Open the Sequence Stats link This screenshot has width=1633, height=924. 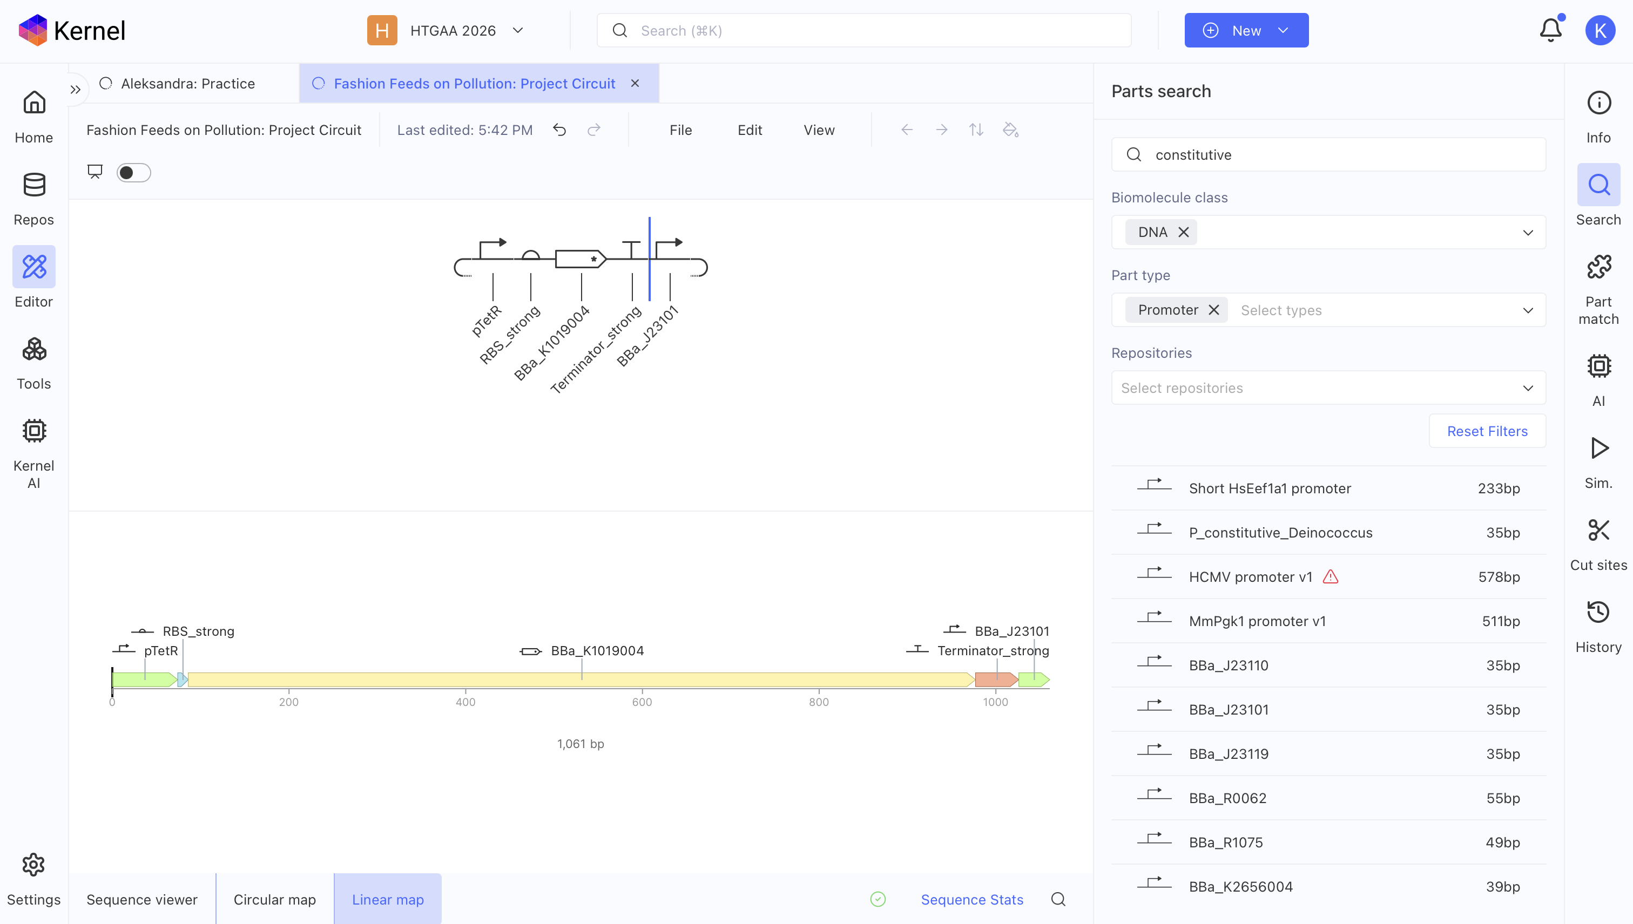tap(972, 899)
